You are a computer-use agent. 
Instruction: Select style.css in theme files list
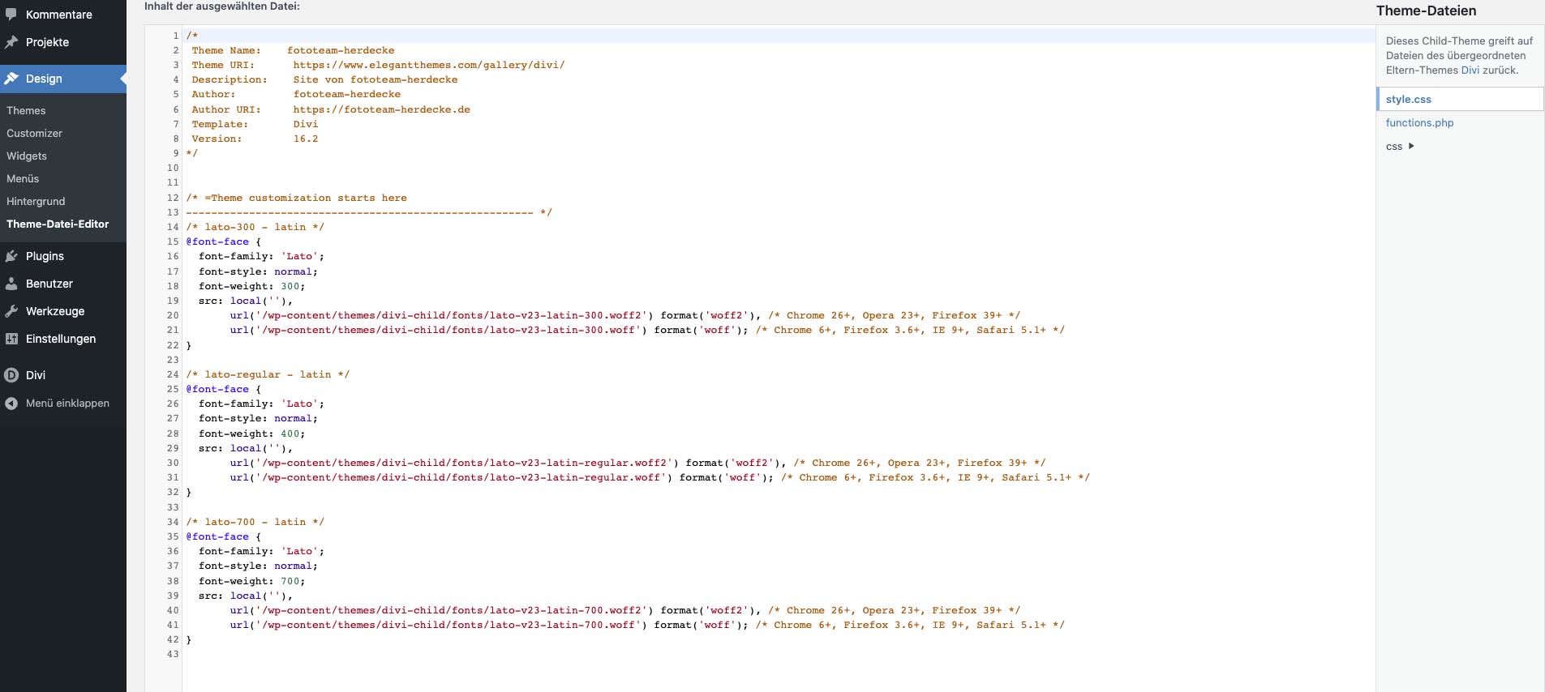point(1408,99)
